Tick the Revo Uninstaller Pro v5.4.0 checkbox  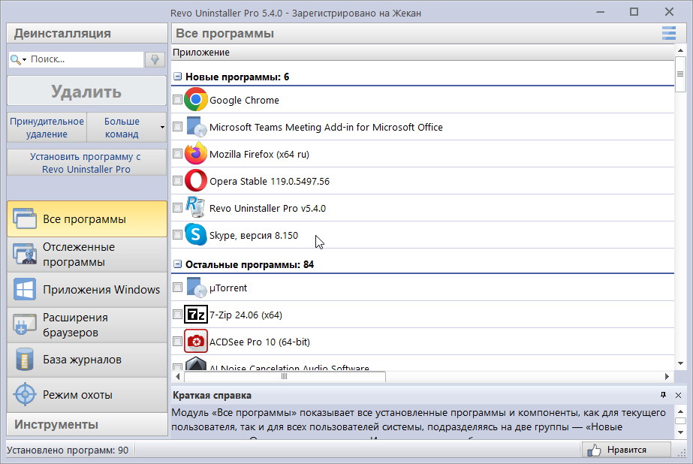tap(177, 207)
